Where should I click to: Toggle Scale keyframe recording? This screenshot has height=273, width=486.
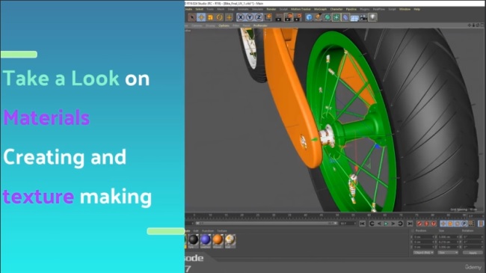pos(450,224)
